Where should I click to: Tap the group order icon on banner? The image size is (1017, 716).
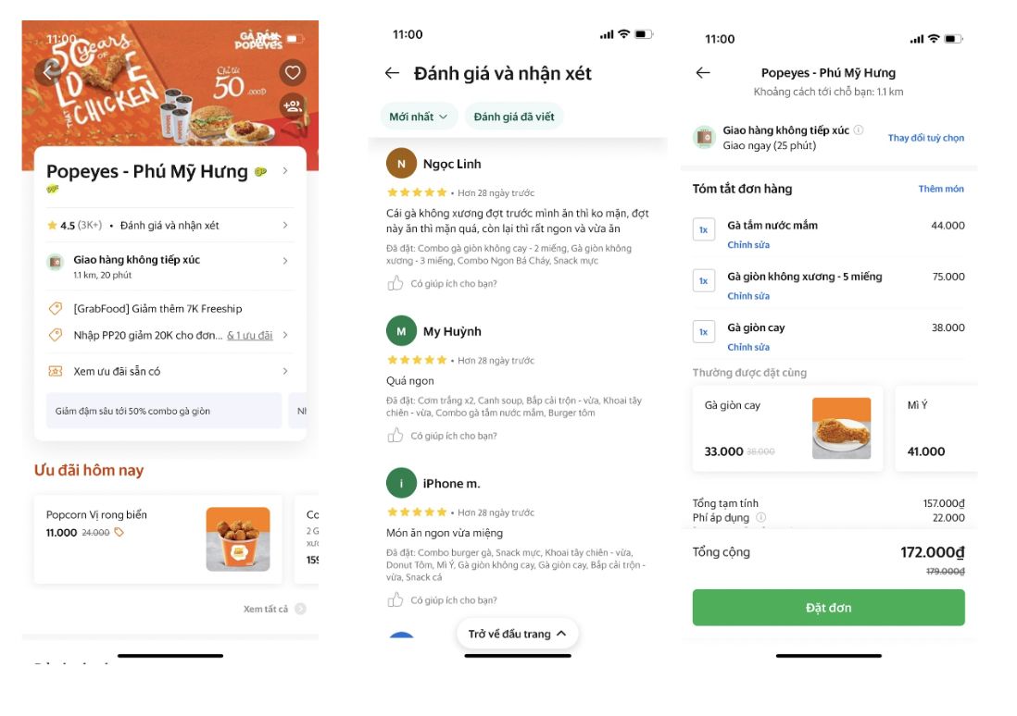(293, 105)
